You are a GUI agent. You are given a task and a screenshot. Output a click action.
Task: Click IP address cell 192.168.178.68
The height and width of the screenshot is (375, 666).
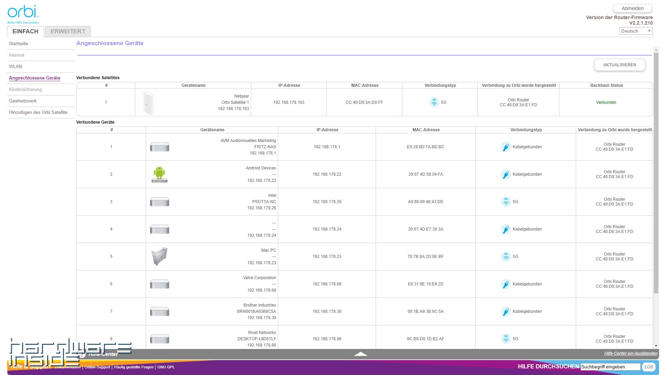[x=327, y=284]
